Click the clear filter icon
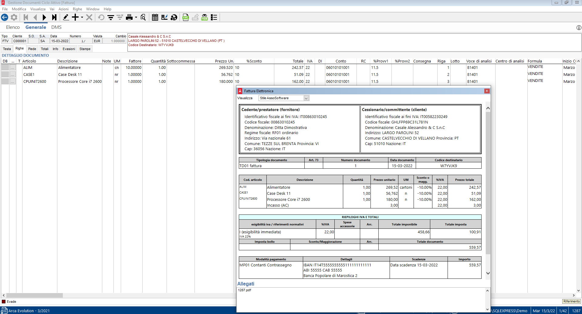 120,17
